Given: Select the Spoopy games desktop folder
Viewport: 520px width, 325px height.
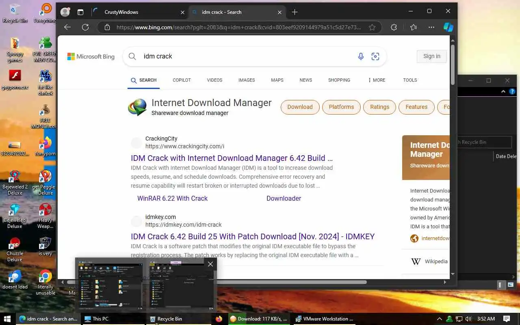Looking at the screenshot, I should pyautogui.click(x=15, y=50).
